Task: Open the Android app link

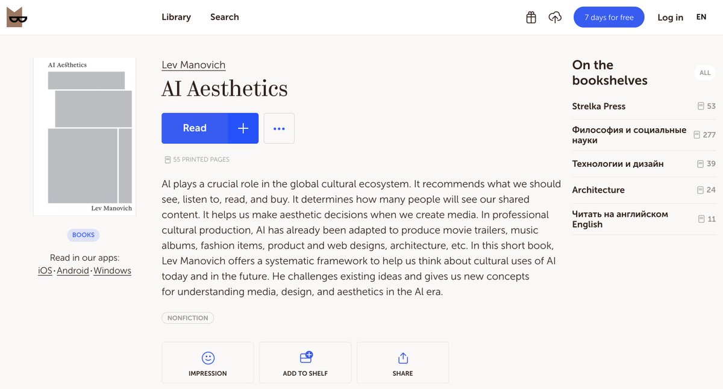Action: coord(73,271)
